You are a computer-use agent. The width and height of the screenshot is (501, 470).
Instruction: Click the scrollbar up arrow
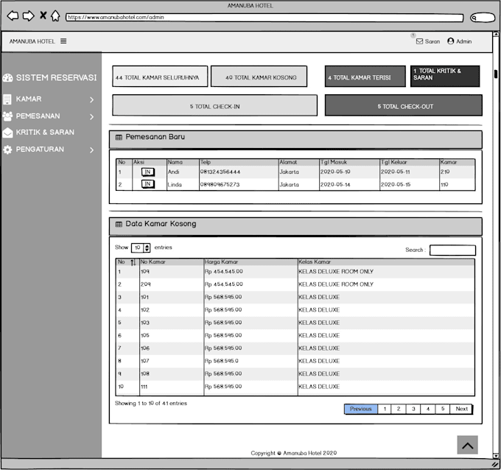(x=496, y=34)
